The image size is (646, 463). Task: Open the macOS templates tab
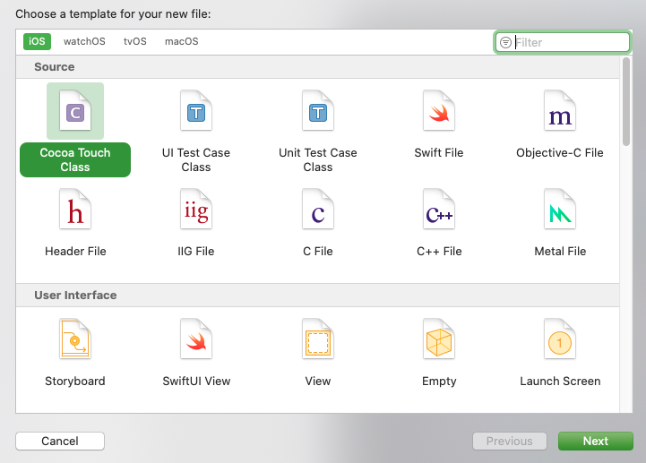pos(182,41)
